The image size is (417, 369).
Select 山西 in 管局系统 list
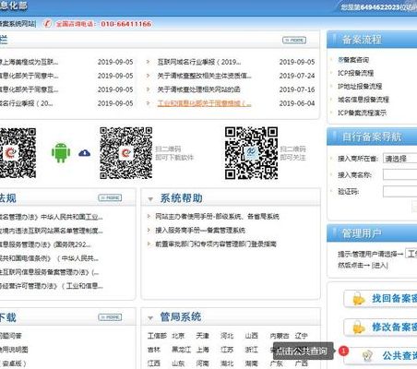tap(251, 336)
